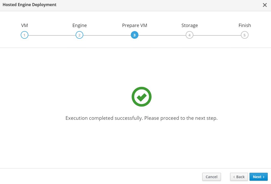Click the execution completed successfully message
The height and width of the screenshot is (184, 271).
pyautogui.click(x=142, y=118)
